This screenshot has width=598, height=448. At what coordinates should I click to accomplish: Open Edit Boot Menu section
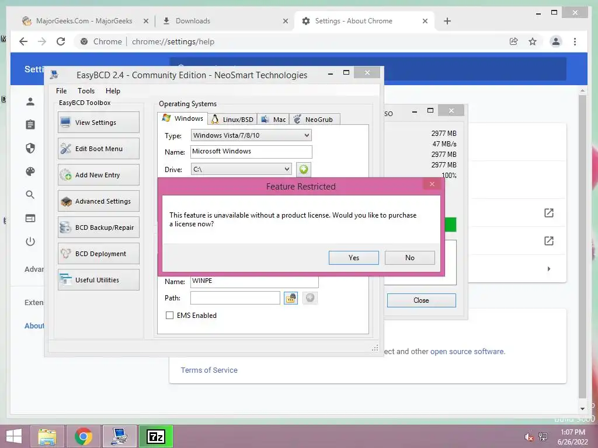(x=98, y=149)
